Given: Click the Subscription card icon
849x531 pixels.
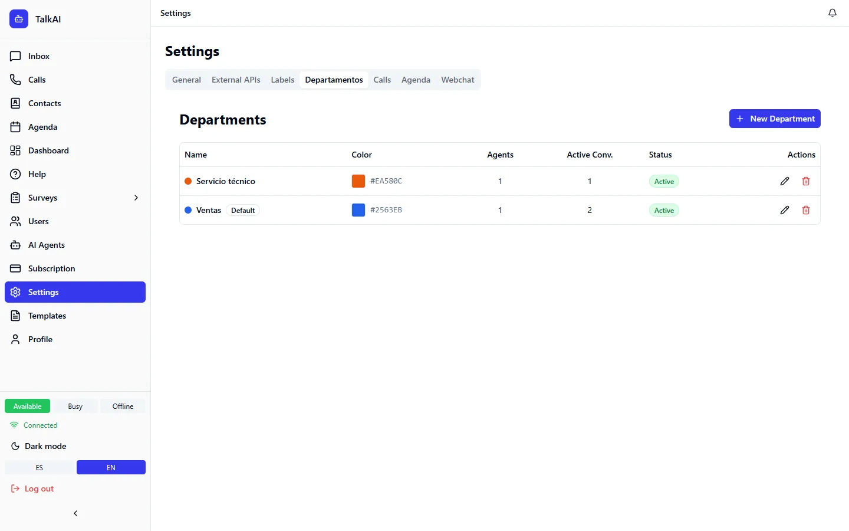Looking at the screenshot, I should click(x=15, y=268).
